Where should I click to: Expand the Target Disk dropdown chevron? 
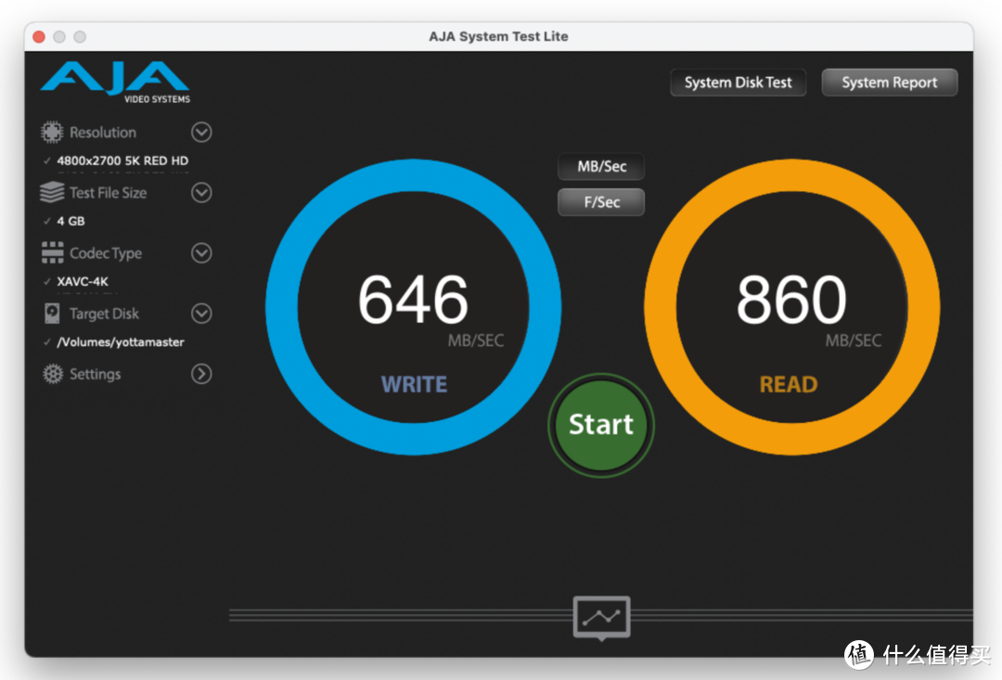pyautogui.click(x=201, y=314)
